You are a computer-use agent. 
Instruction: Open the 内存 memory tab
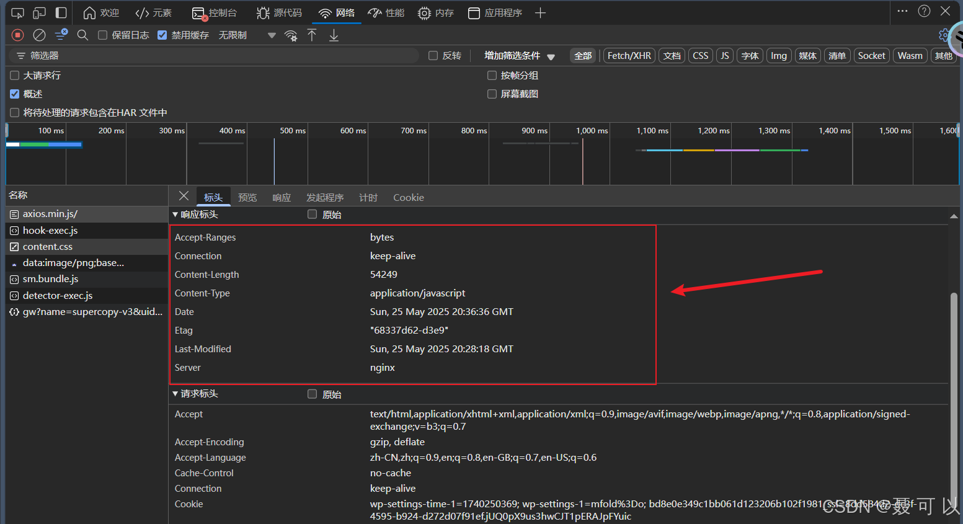(436, 13)
